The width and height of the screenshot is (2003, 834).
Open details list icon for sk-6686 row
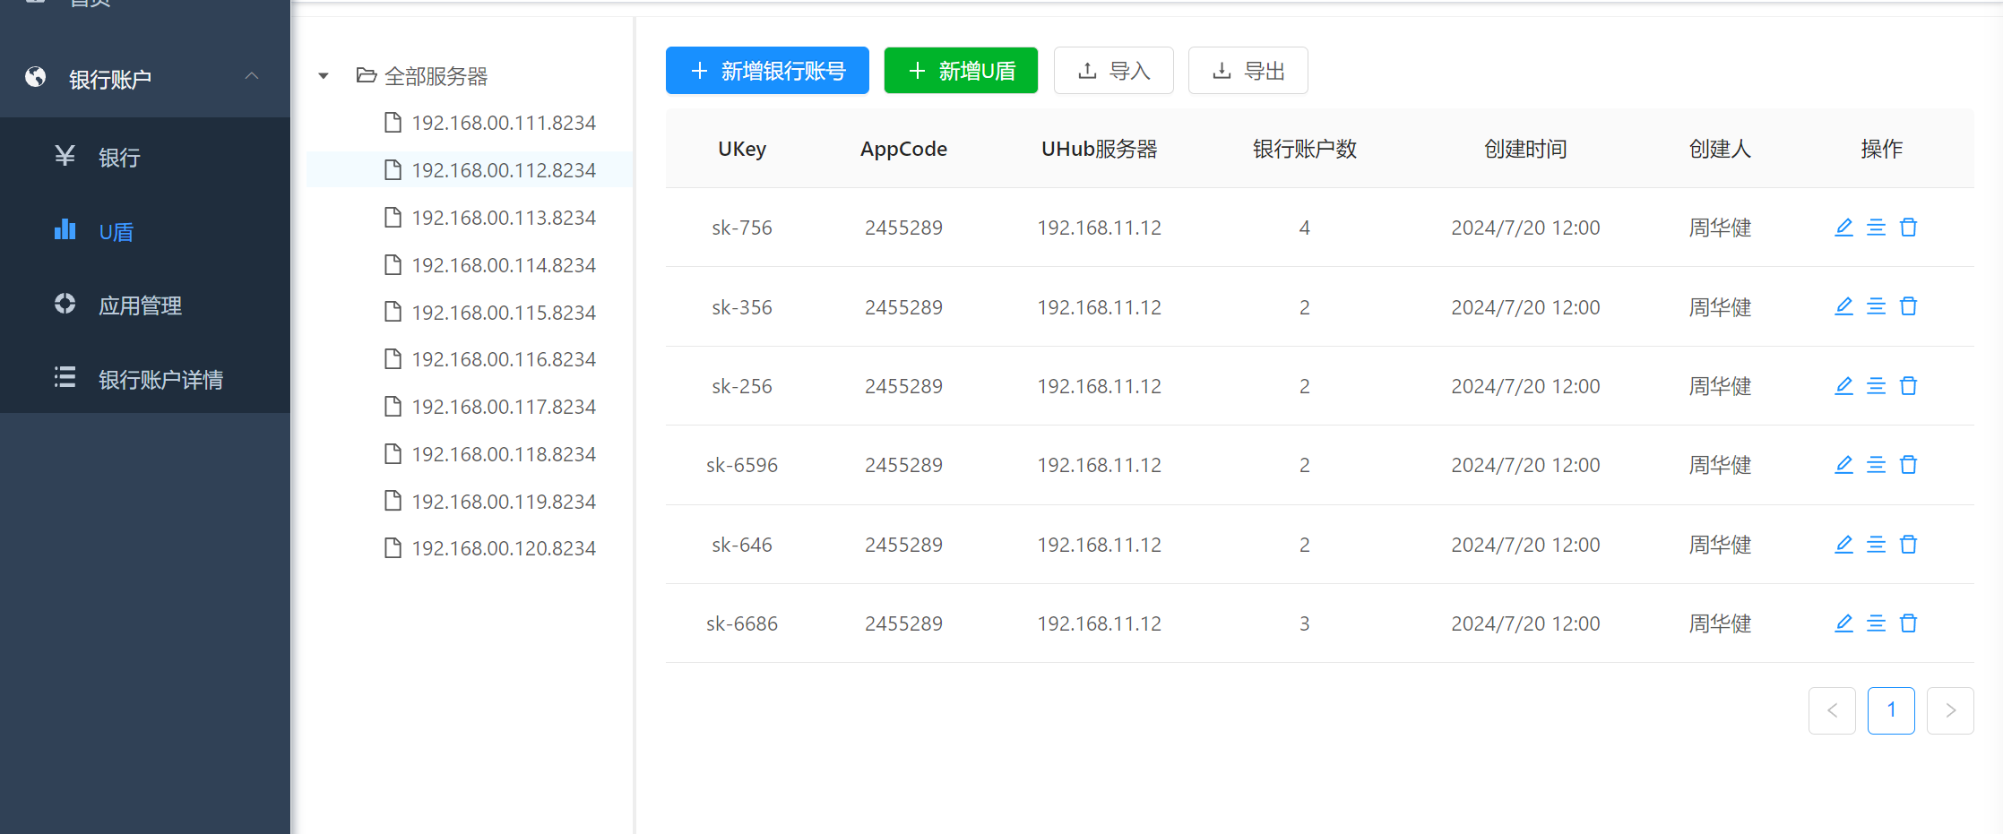tap(1876, 623)
